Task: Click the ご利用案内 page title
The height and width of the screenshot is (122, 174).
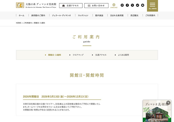Action: (x=86, y=37)
